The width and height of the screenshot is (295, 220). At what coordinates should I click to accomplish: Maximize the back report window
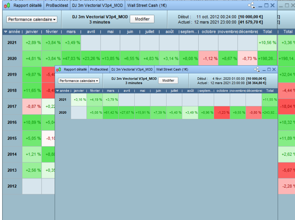266,6
